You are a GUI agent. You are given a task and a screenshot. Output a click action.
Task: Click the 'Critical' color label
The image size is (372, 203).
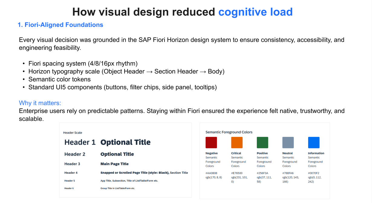pos(236,153)
